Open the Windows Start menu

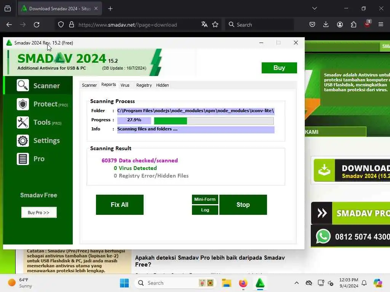coord(125,283)
